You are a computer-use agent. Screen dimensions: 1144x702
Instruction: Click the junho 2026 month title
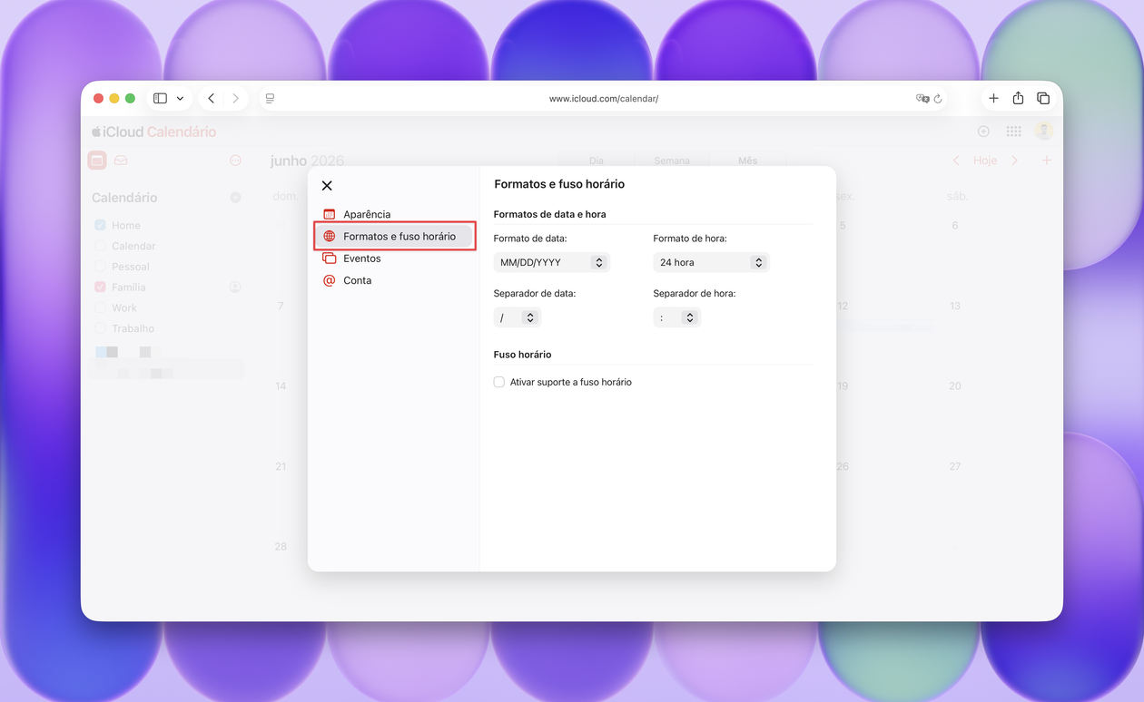coord(307,161)
